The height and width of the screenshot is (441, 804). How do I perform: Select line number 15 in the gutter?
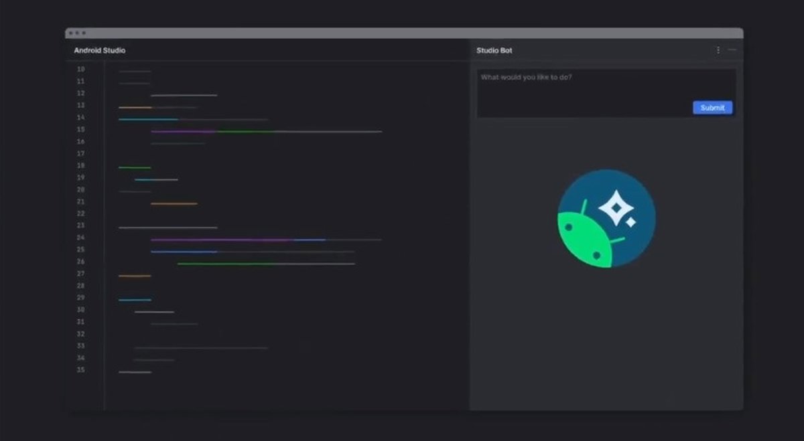80,129
